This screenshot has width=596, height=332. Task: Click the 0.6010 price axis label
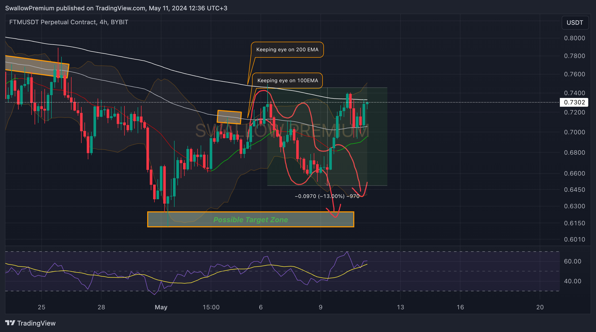tap(575, 239)
